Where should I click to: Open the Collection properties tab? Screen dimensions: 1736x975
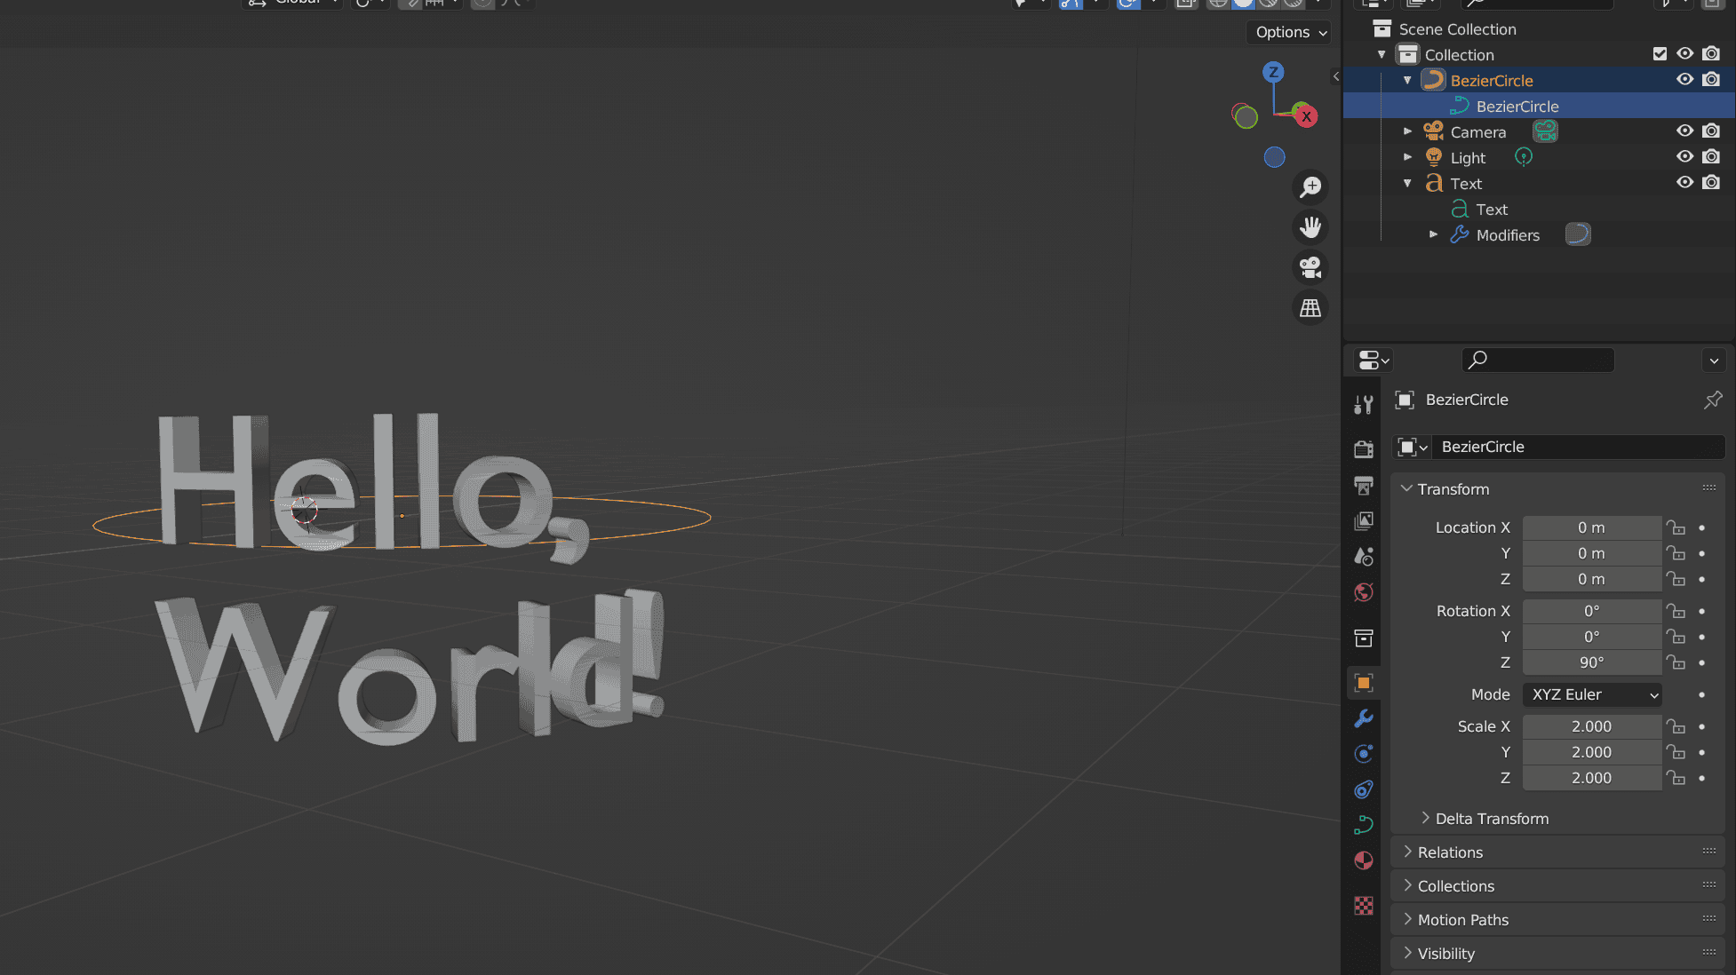coord(1364,638)
